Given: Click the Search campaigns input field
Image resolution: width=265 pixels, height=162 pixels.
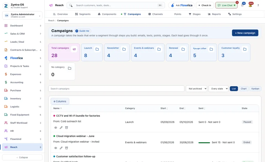Looking at the screenshot, I should point(116,89).
